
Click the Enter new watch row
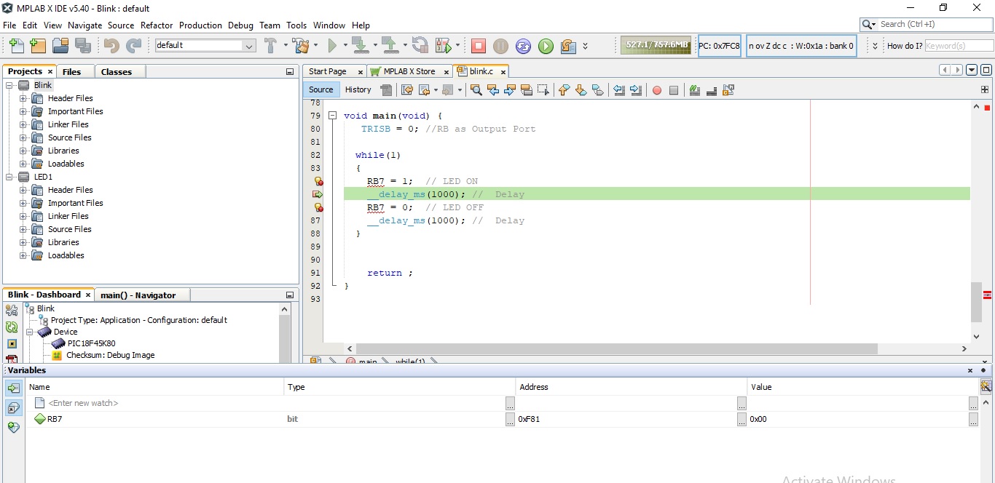(x=503, y=403)
